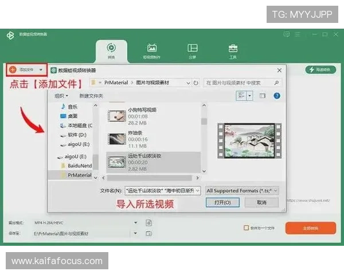Expand the filename combo dropdown arrow

click(x=197, y=191)
